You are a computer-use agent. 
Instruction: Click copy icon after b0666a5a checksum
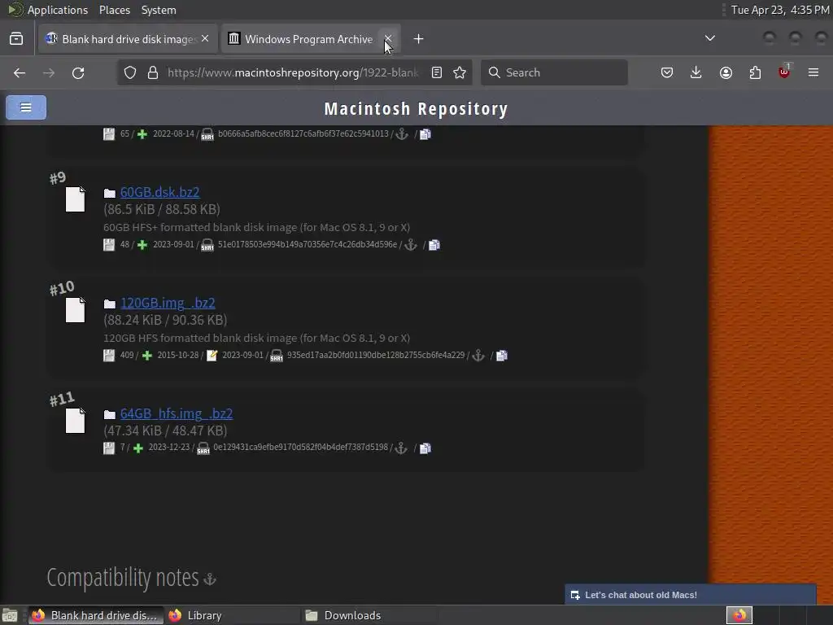pyautogui.click(x=425, y=134)
